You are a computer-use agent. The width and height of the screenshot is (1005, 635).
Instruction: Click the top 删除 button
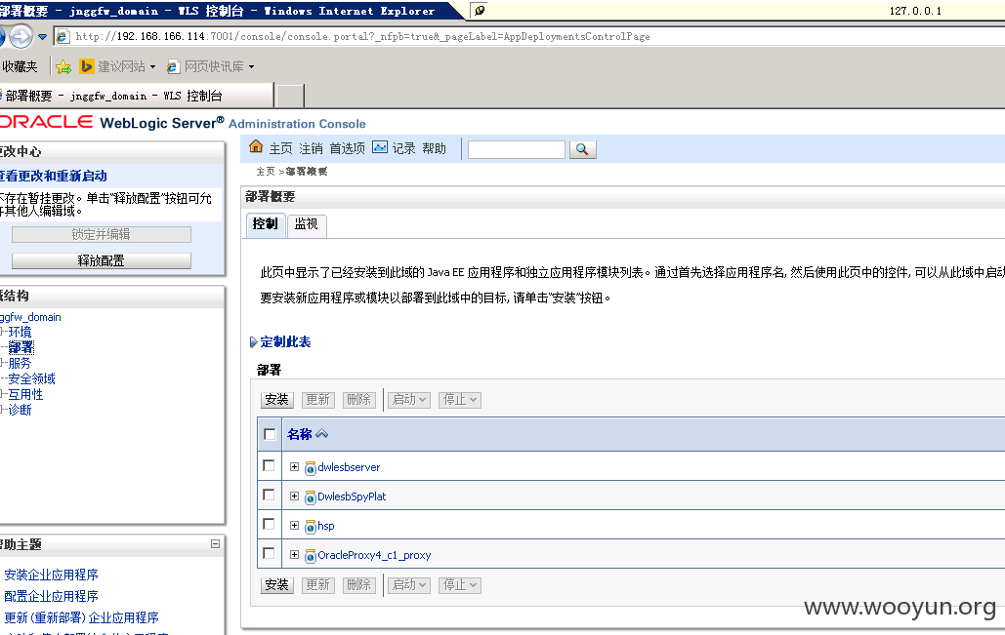[359, 400]
